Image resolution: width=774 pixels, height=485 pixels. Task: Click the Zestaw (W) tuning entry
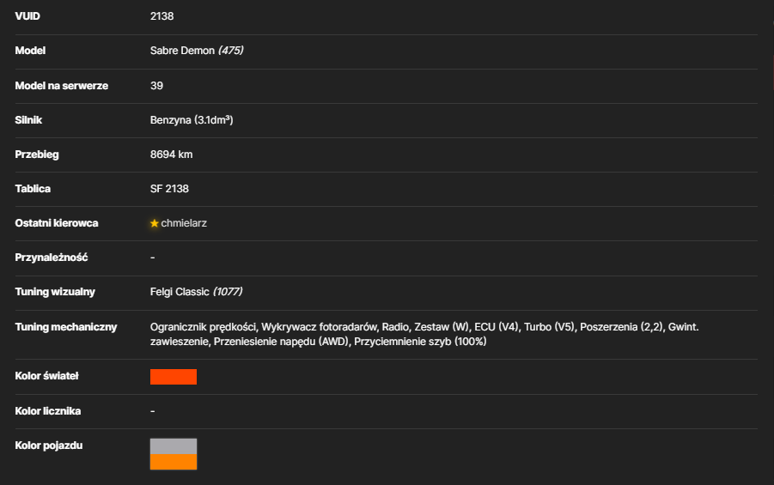click(x=442, y=326)
